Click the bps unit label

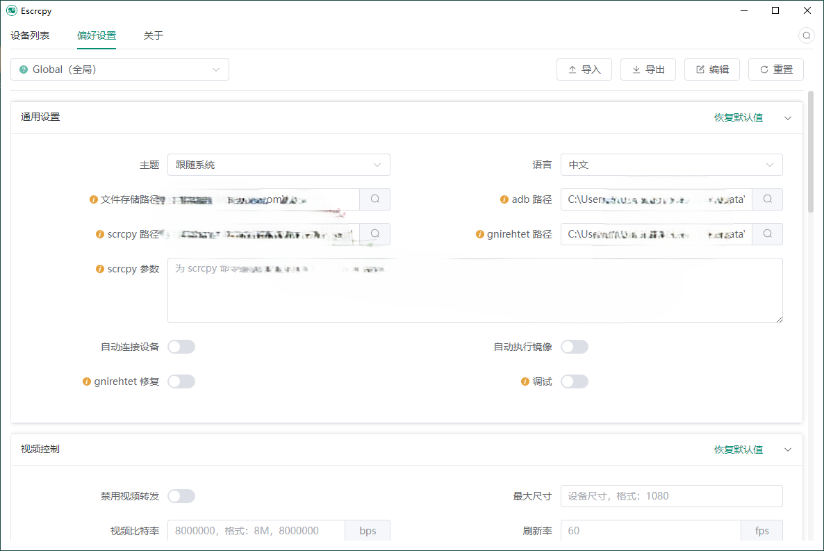[368, 531]
